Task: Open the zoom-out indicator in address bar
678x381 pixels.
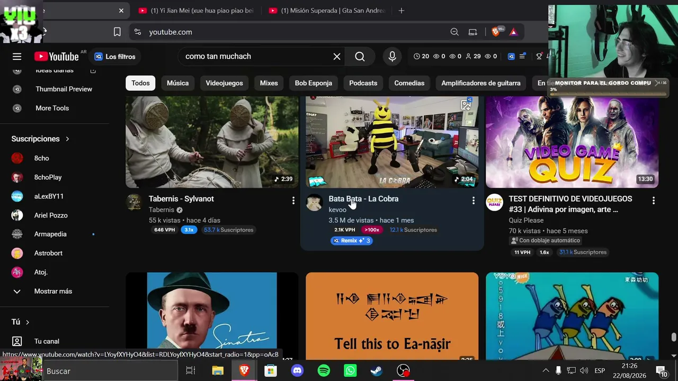Action: pyautogui.click(x=454, y=32)
